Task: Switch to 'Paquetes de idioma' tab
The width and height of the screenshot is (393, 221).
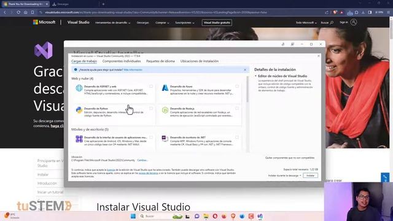Action: point(160,61)
